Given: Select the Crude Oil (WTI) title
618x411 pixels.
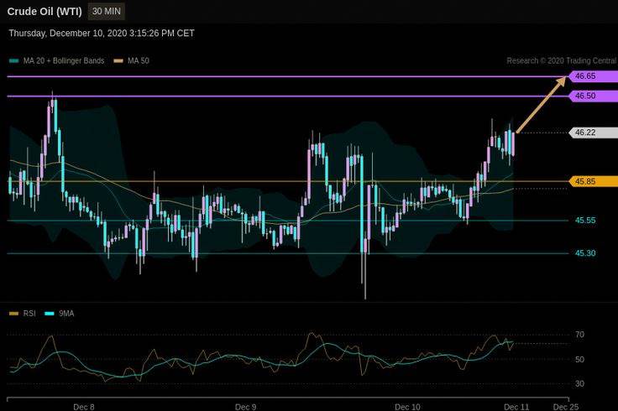Looking at the screenshot, I should coord(45,12).
